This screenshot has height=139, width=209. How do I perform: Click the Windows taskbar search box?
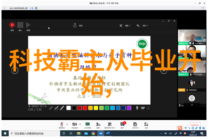[x=34, y=133]
